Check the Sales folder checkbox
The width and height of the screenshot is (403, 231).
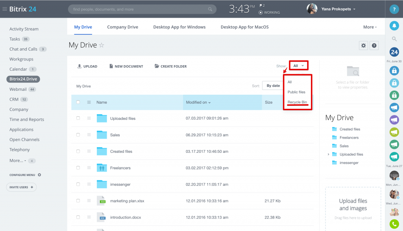tap(78, 135)
